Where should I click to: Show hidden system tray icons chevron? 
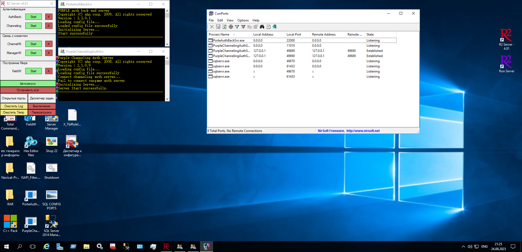pos(463,247)
